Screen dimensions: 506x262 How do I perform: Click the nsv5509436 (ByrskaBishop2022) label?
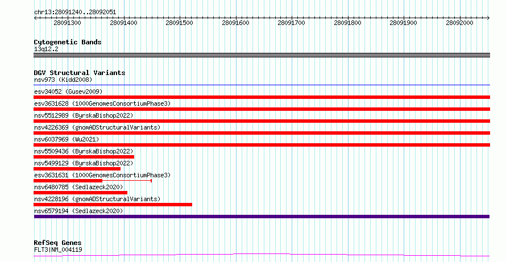tap(84, 151)
